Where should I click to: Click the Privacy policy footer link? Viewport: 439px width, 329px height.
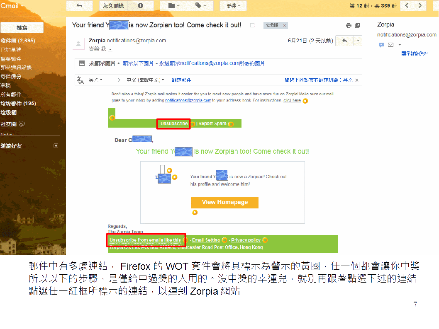pos(246,240)
